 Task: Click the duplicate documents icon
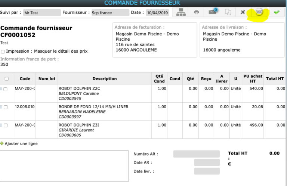[x=228, y=12]
